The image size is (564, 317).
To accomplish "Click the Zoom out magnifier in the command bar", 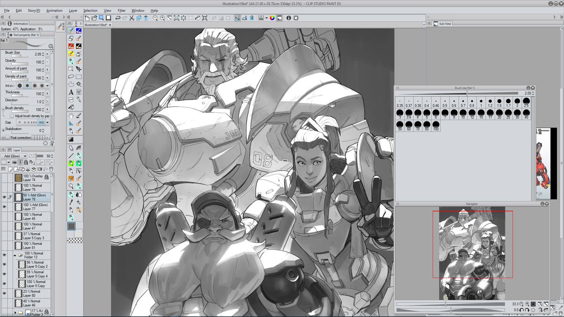I will click(155, 18).
